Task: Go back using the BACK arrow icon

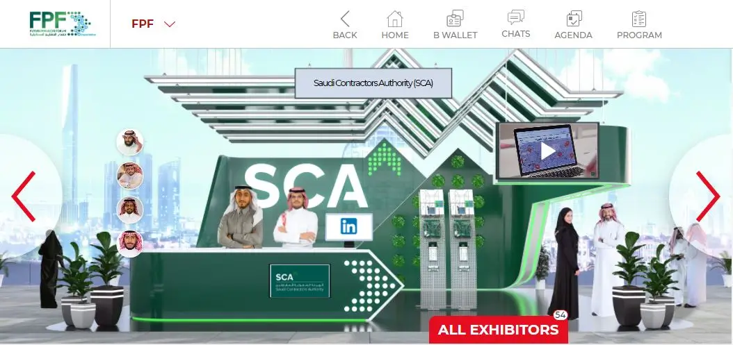Action: pyautogui.click(x=345, y=19)
